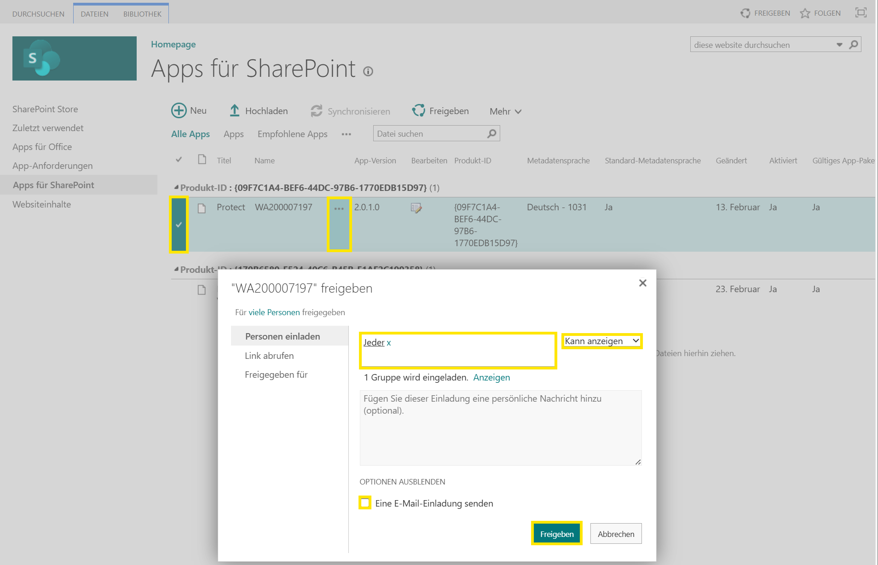
Task: Sort by the Name column header
Action: tap(265, 161)
